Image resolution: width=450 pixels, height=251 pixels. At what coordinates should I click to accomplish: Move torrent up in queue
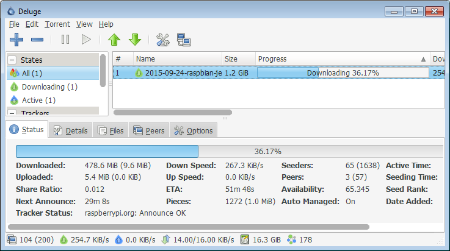click(114, 40)
